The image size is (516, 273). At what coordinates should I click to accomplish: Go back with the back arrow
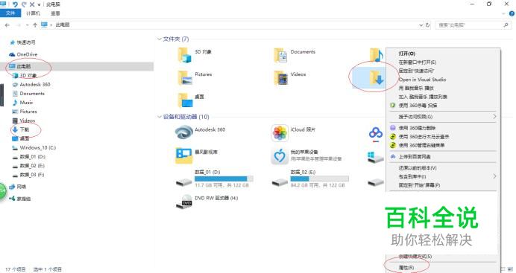pyautogui.click(x=7, y=25)
